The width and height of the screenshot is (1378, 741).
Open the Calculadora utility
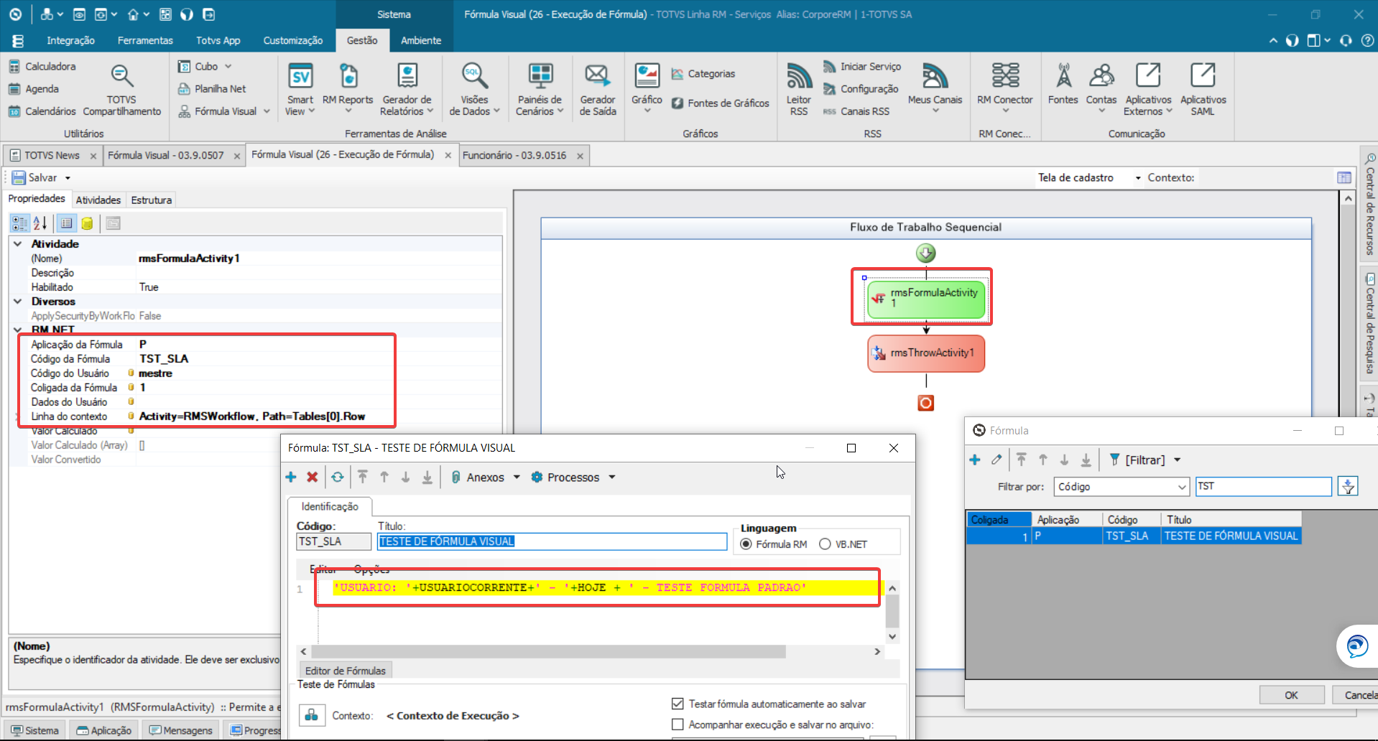tap(42, 66)
